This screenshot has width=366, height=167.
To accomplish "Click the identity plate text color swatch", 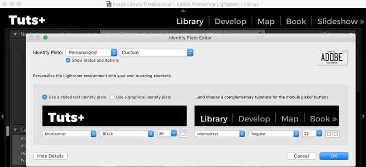I will click(183, 134).
